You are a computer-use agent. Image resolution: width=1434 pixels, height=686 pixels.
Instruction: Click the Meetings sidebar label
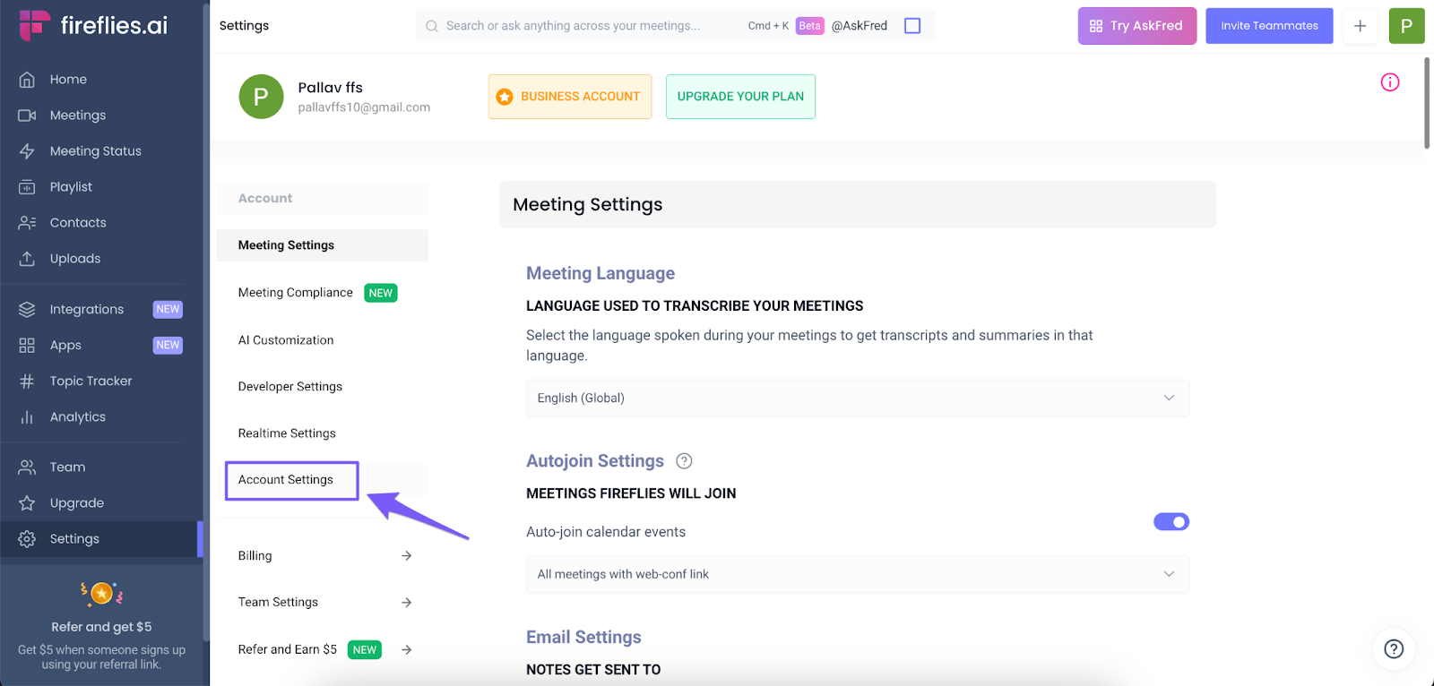[78, 116]
